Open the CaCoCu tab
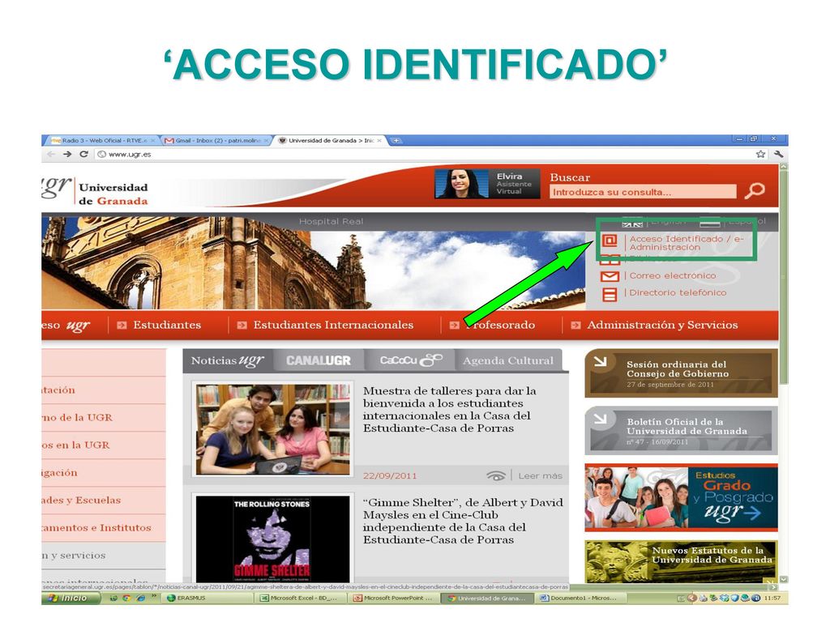 coord(411,360)
